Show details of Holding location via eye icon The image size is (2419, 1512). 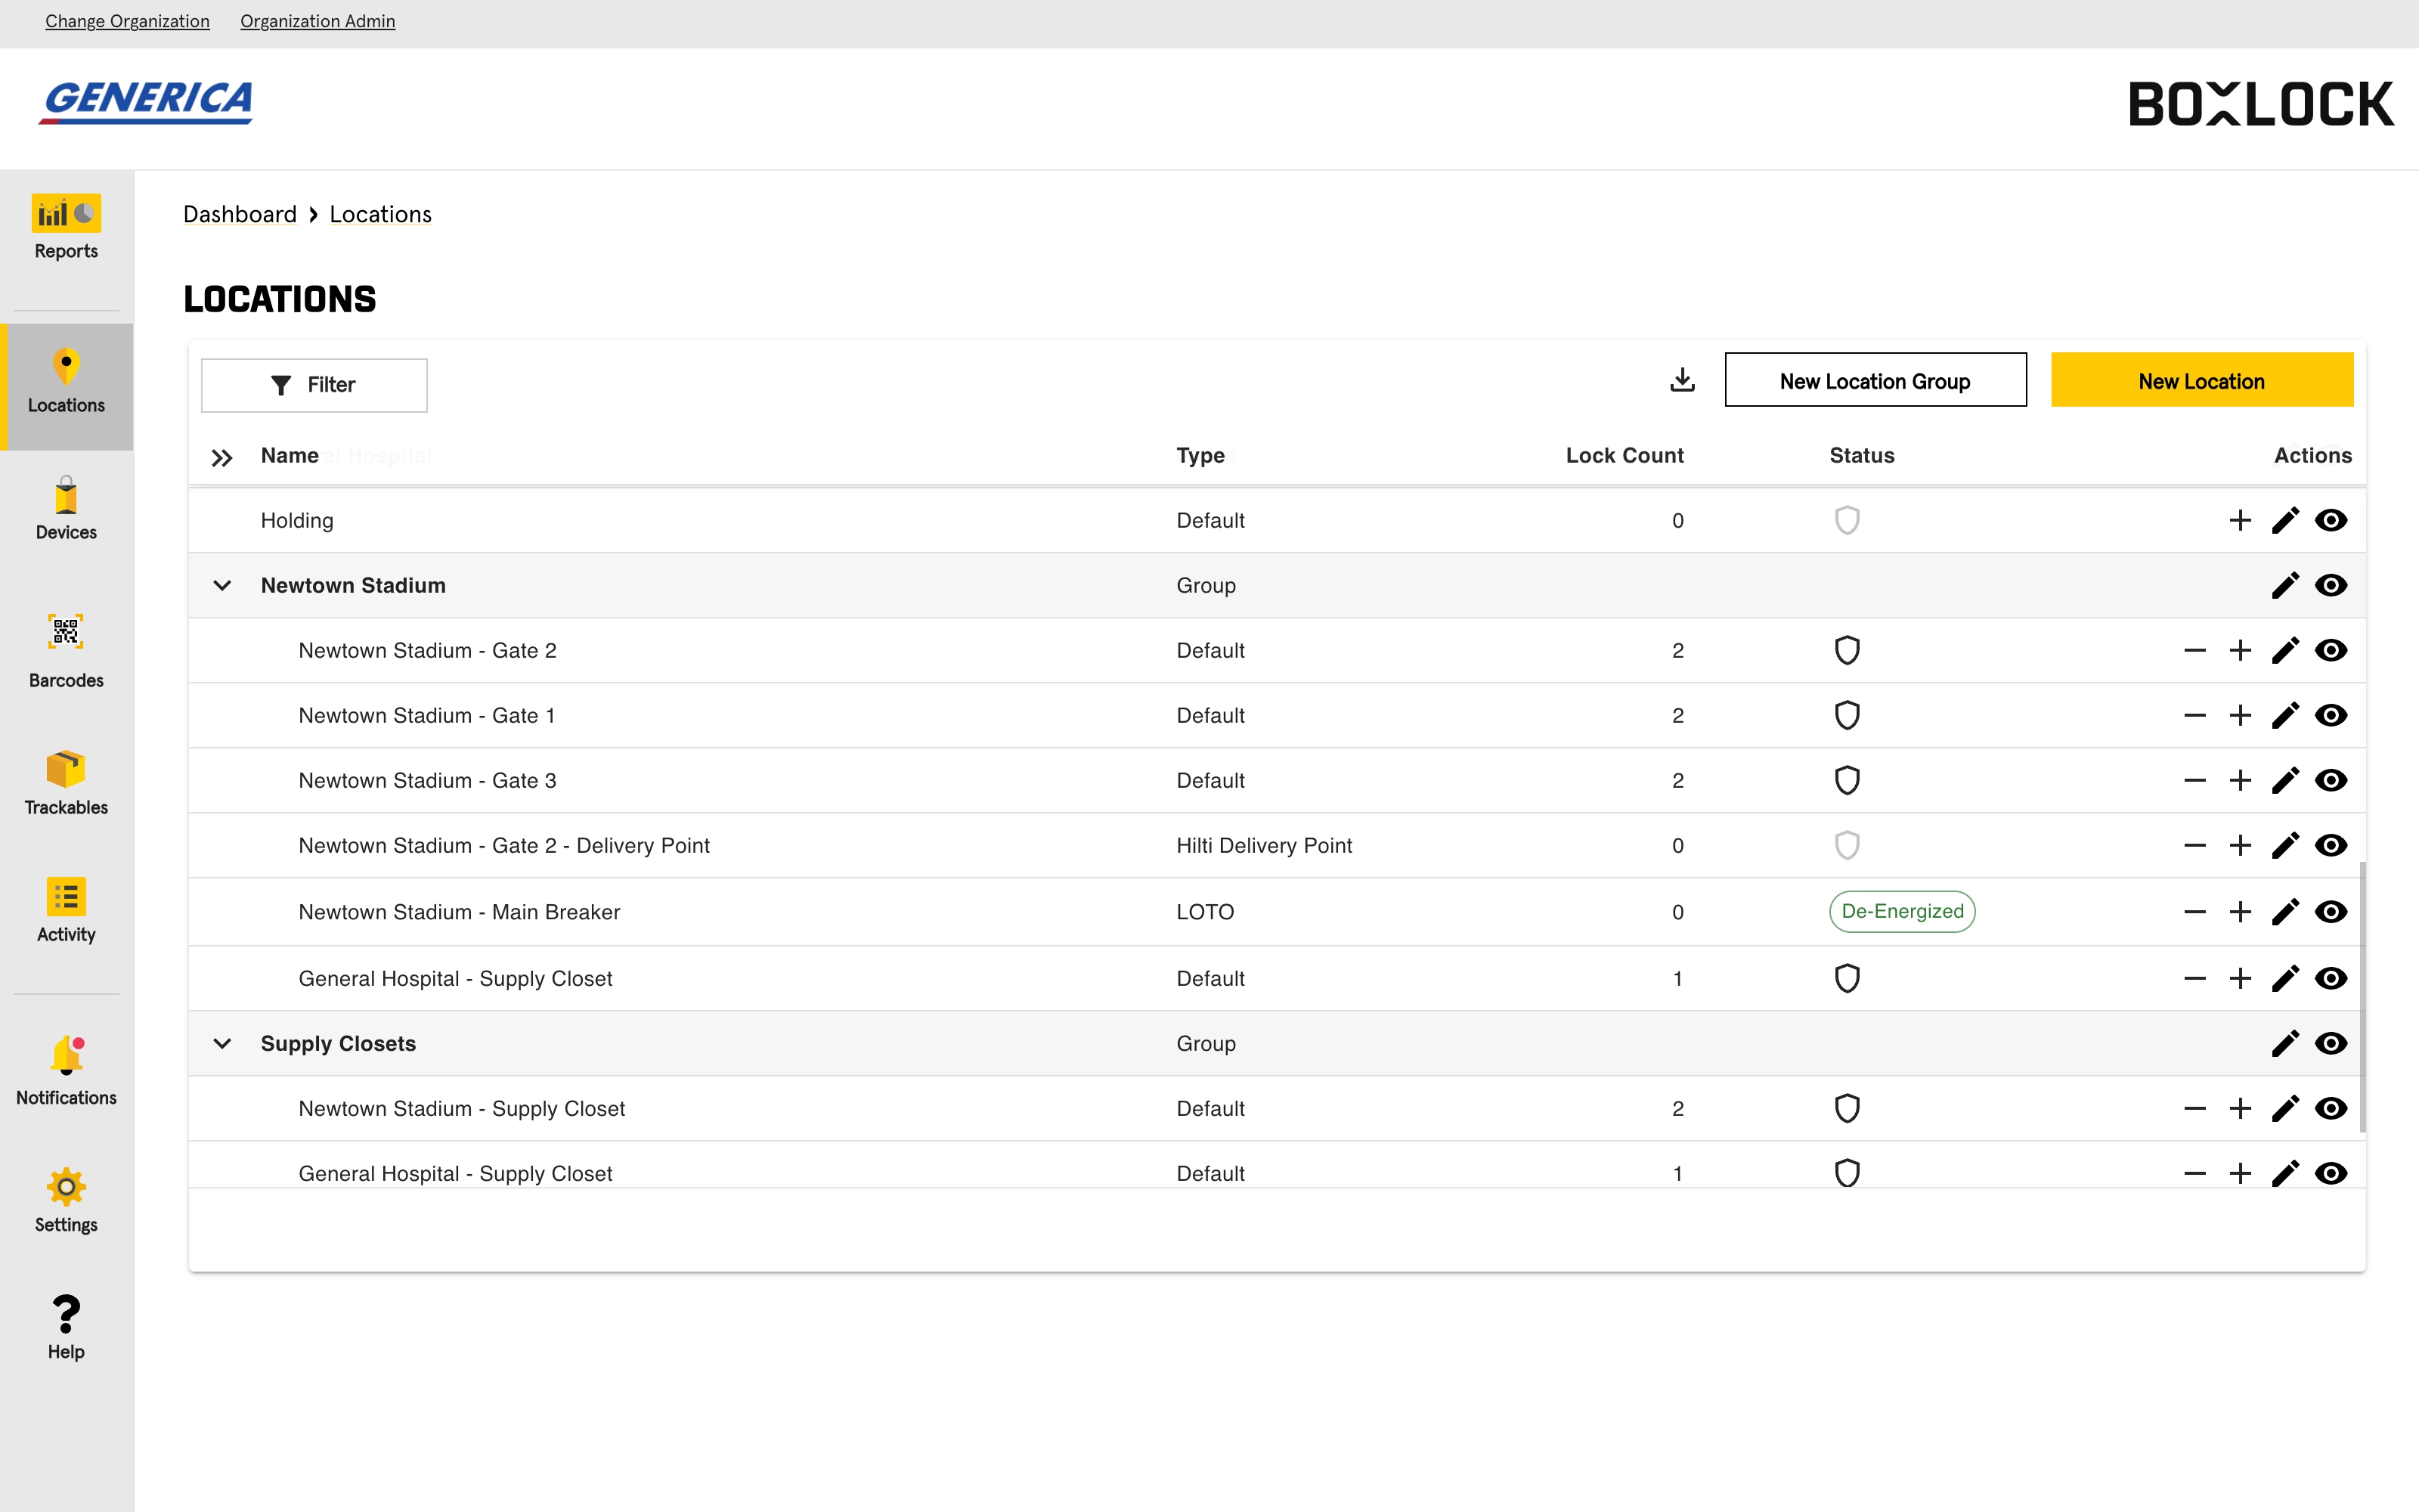[x=2331, y=520]
